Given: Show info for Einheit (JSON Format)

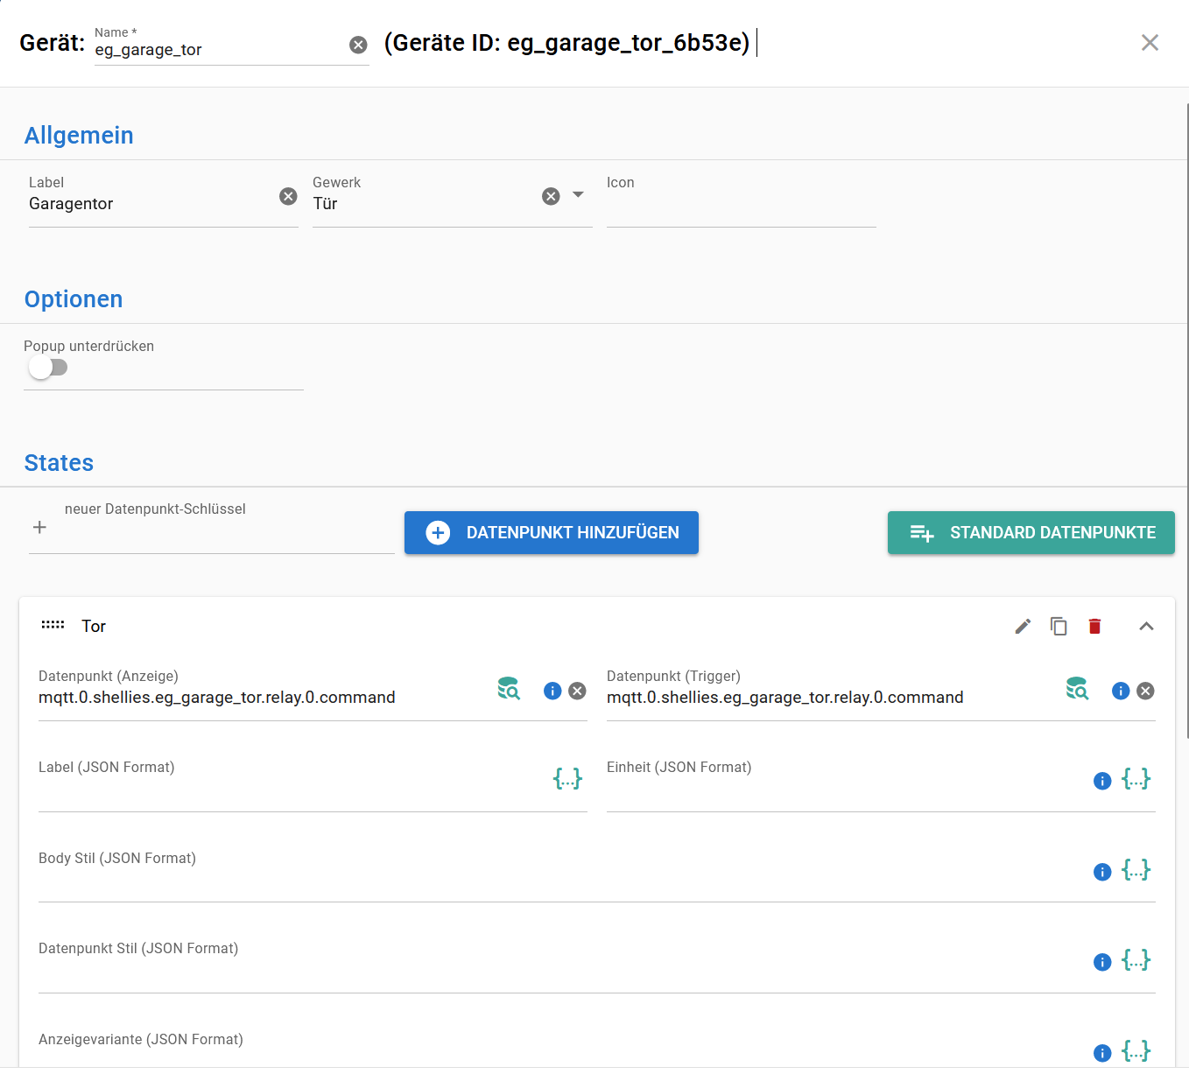Looking at the screenshot, I should [x=1102, y=781].
